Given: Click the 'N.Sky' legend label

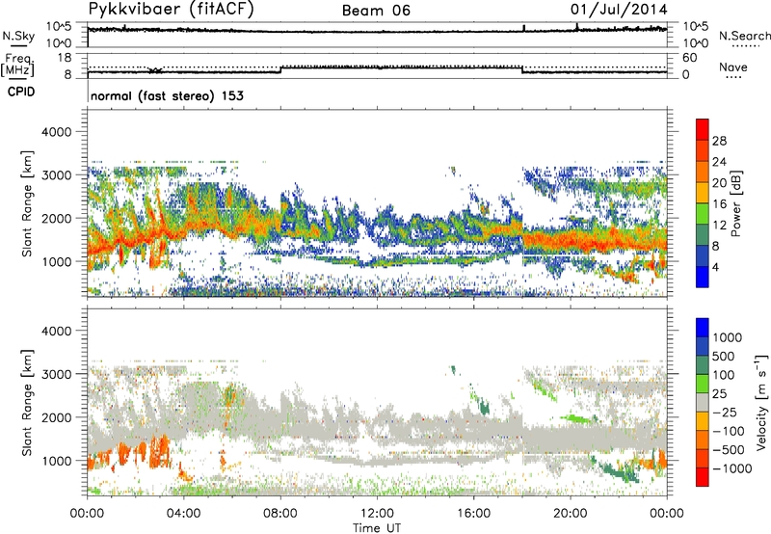Looking at the screenshot, I should [x=18, y=36].
